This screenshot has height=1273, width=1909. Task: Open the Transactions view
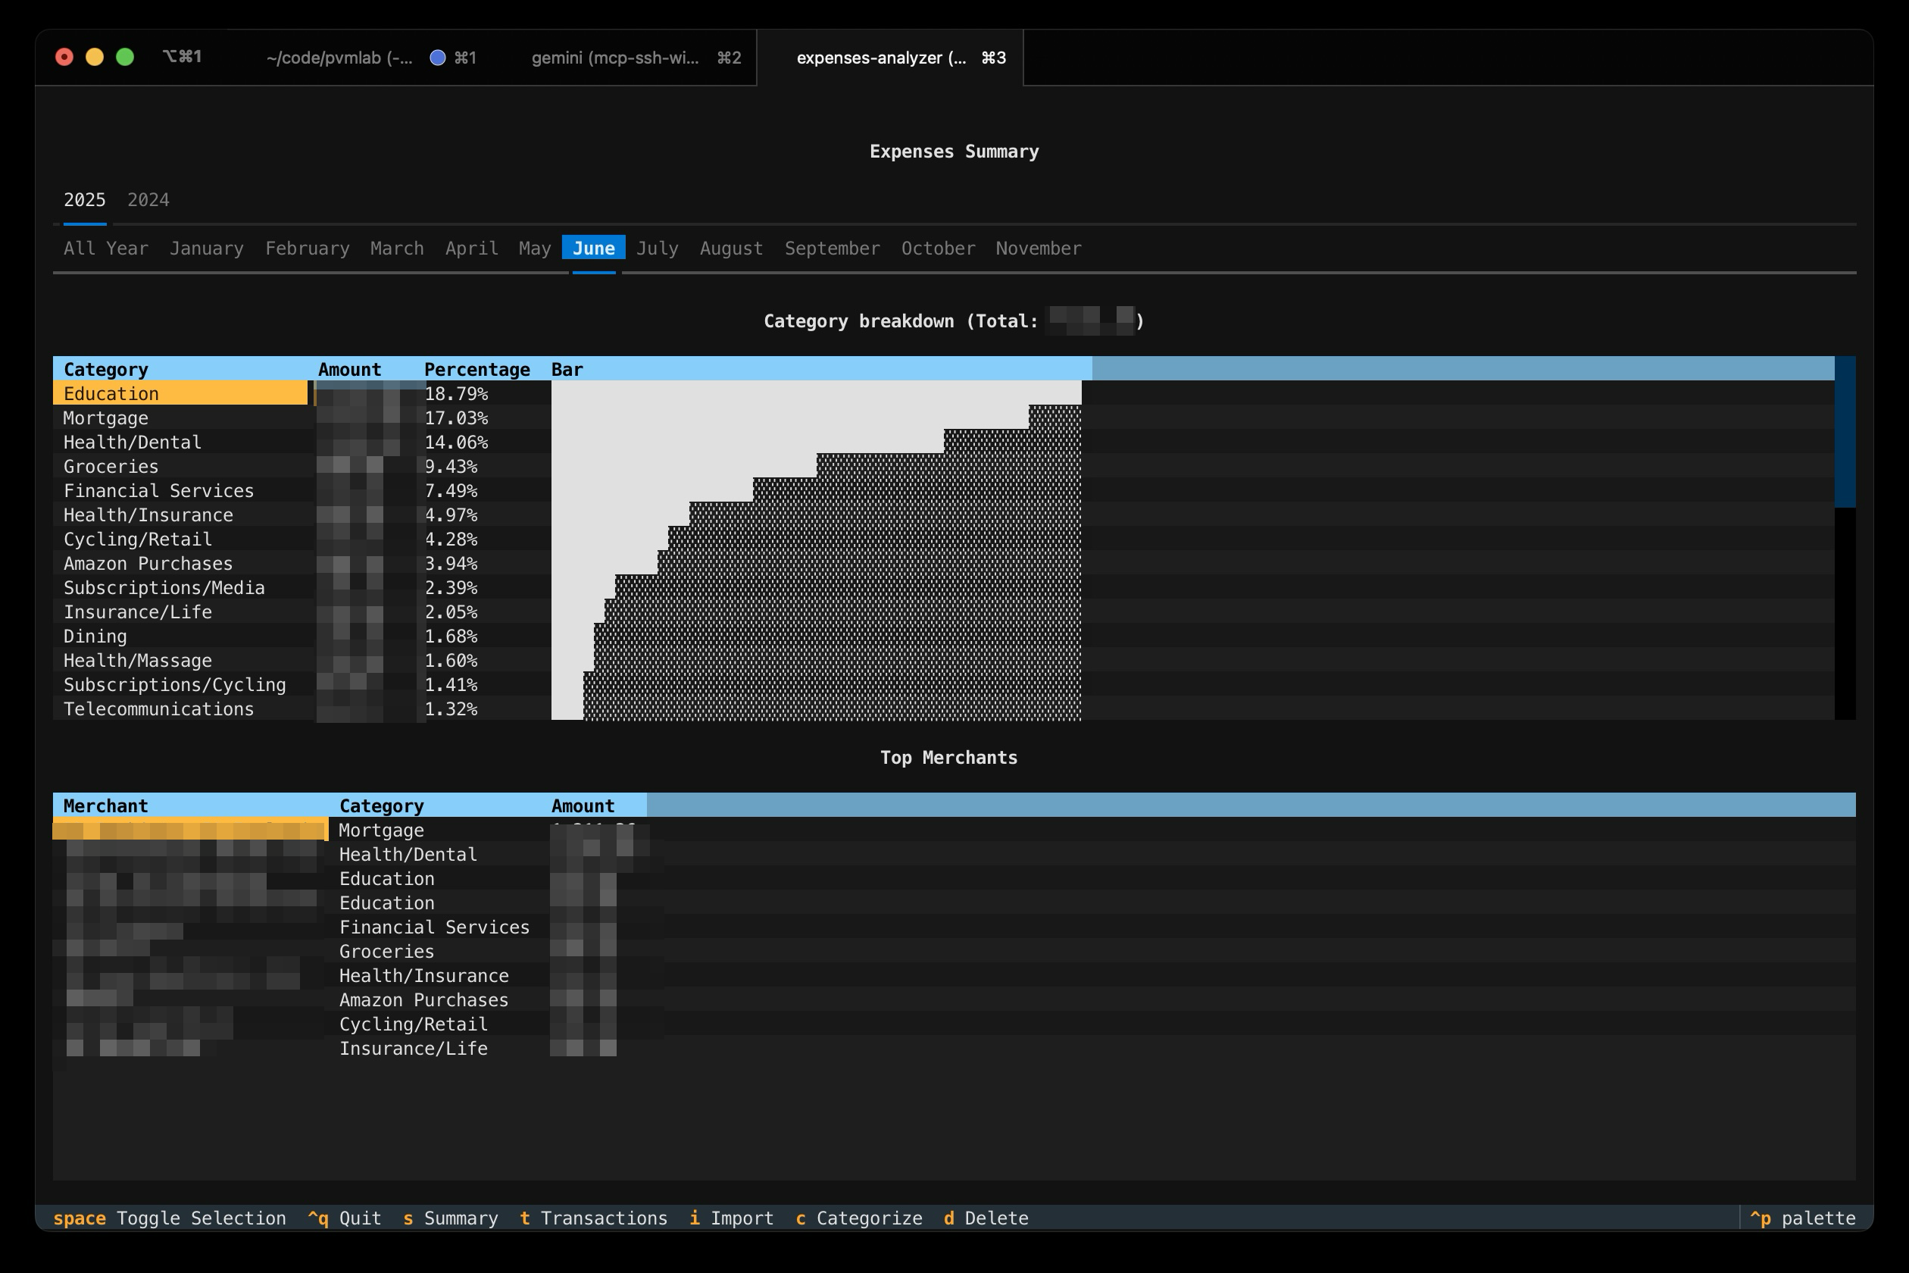click(593, 1218)
